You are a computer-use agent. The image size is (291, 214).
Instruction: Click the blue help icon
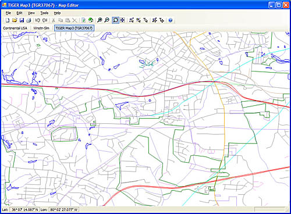coord(171,20)
